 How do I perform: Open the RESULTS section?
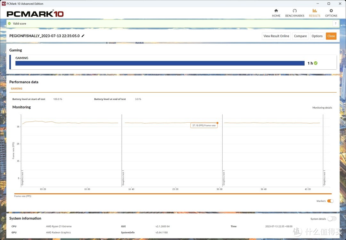click(315, 13)
